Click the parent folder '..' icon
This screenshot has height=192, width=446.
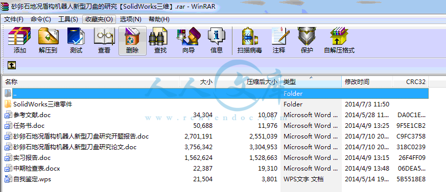(8, 93)
